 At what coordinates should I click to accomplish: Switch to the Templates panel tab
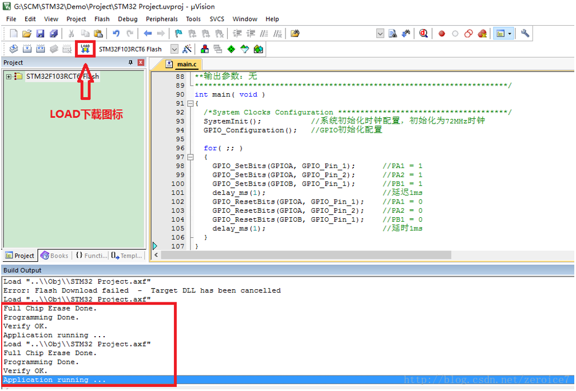pyautogui.click(x=127, y=256)
